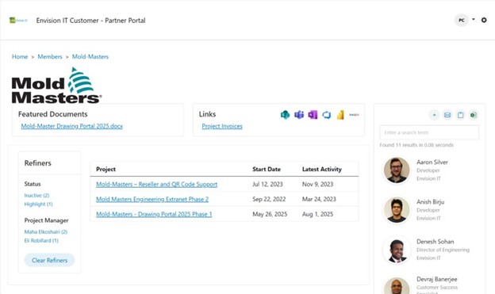
Task: Open Mold-Masters - Drawing Portal 2025 Phase 1
Action: click(x=154, y=214)
